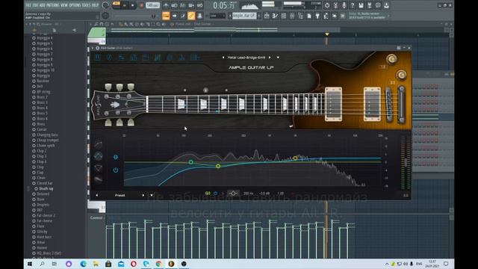478x269 pixels.
Task: Open the ADD menu
Action: (42, 5)
